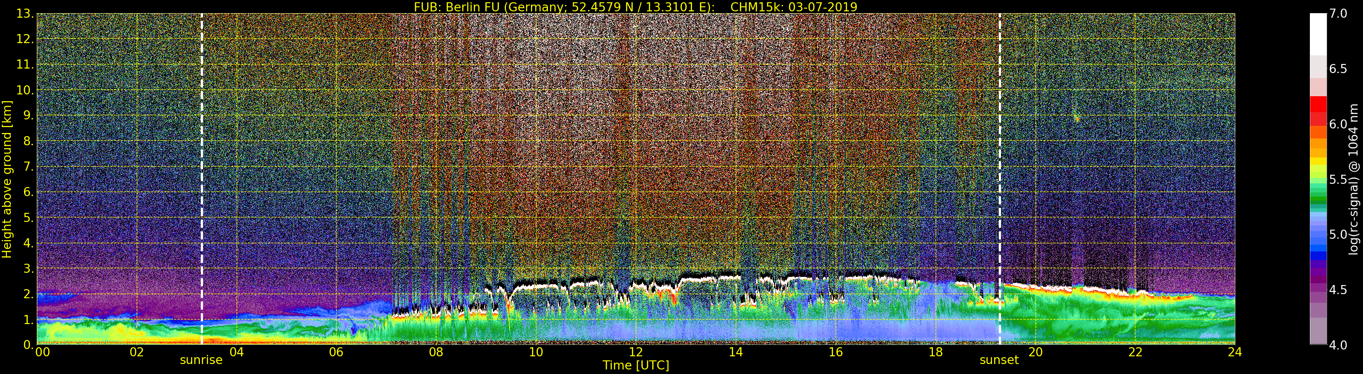This screenshot has width=1363, height=374.
Task: Click the "Time [UTC]" axis label
Action: click(x=636, y=365)
